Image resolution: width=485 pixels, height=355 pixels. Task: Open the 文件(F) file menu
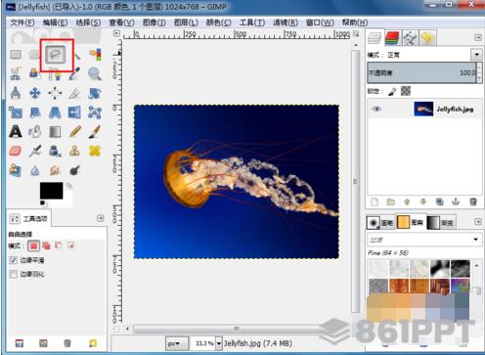pos(22,22)
